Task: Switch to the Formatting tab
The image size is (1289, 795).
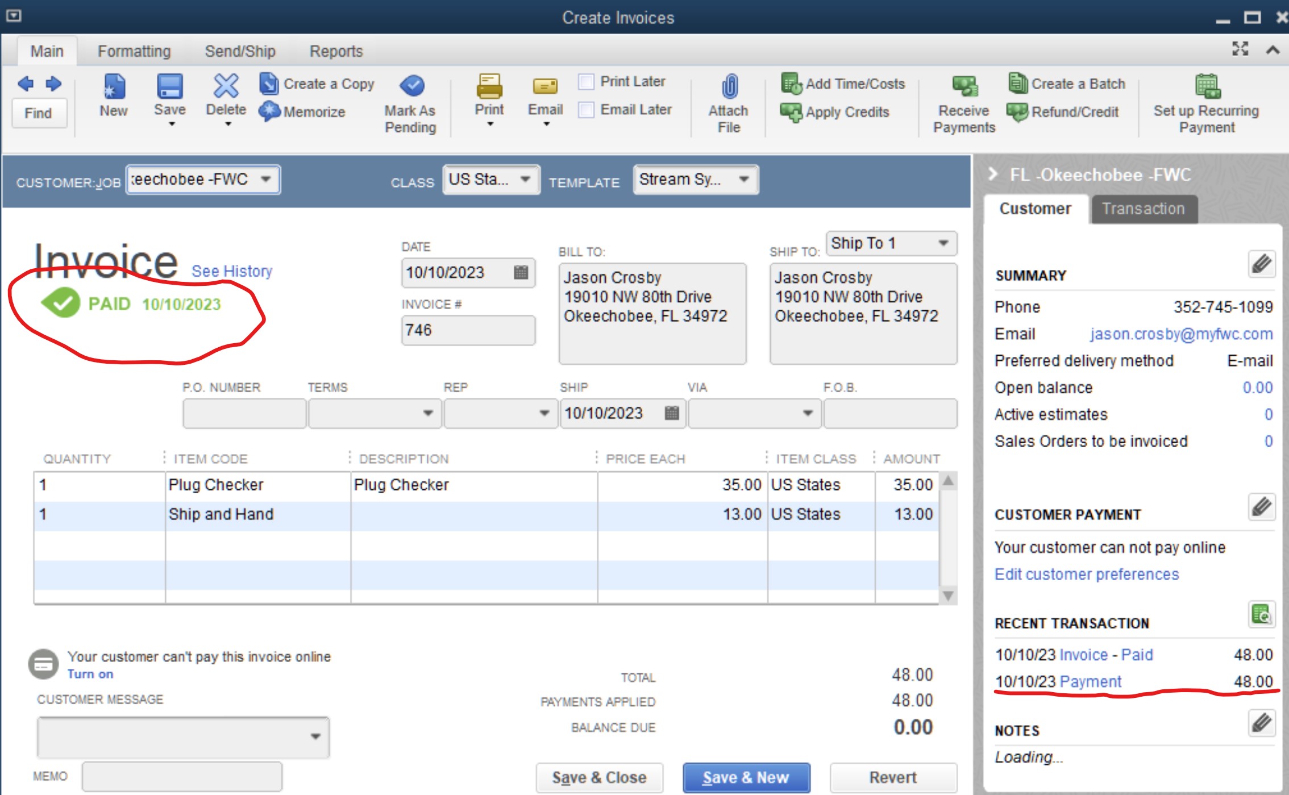Action: pos(133,51)
